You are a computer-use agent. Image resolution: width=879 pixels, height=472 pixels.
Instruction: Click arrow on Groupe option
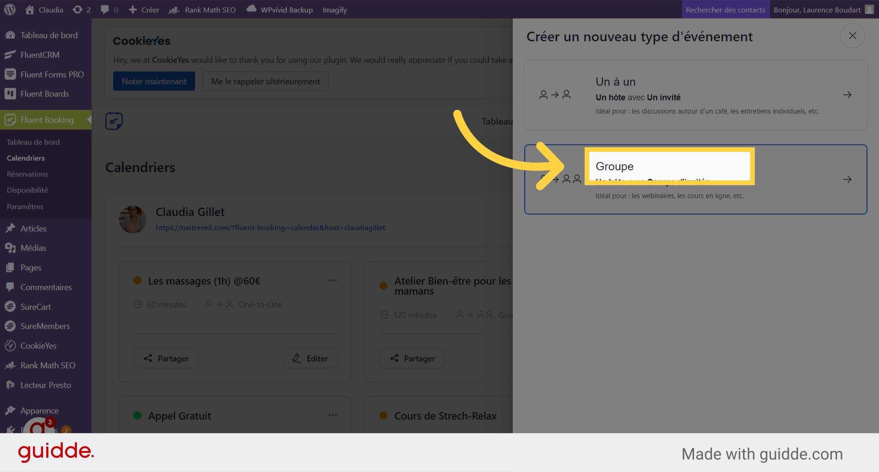click(x=847, y=179)
